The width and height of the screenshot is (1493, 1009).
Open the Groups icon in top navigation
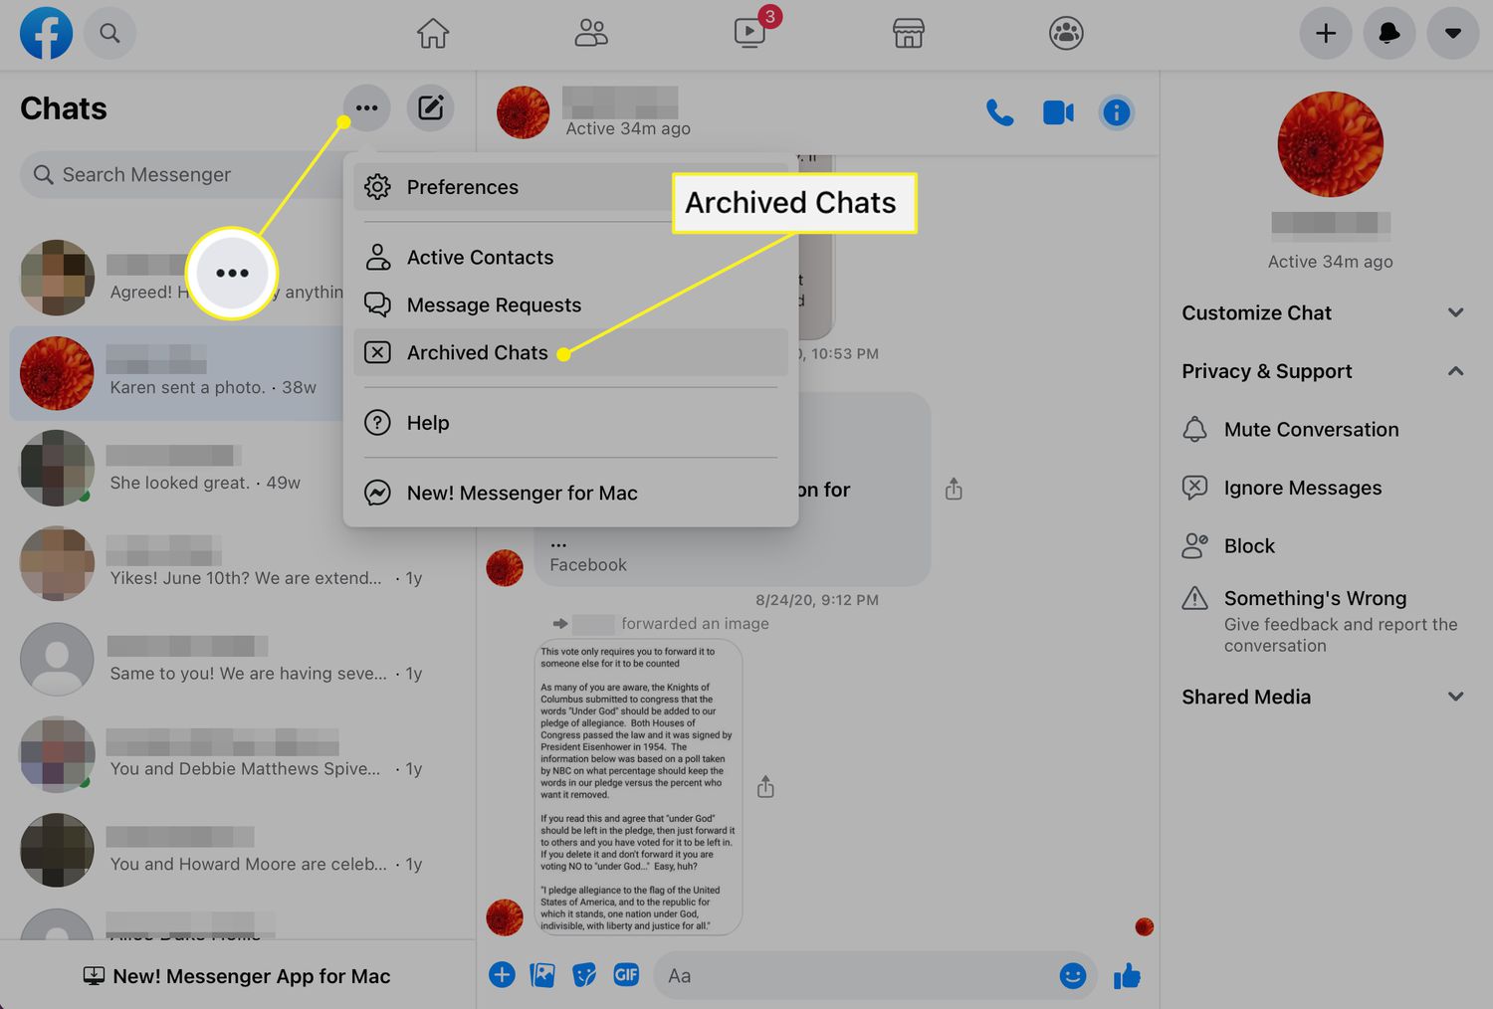coord(1066,33)
